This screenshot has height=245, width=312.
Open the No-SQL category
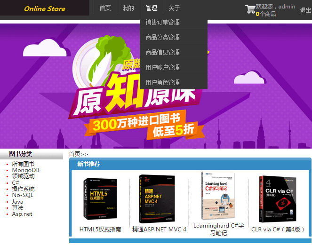pos(23,195)
